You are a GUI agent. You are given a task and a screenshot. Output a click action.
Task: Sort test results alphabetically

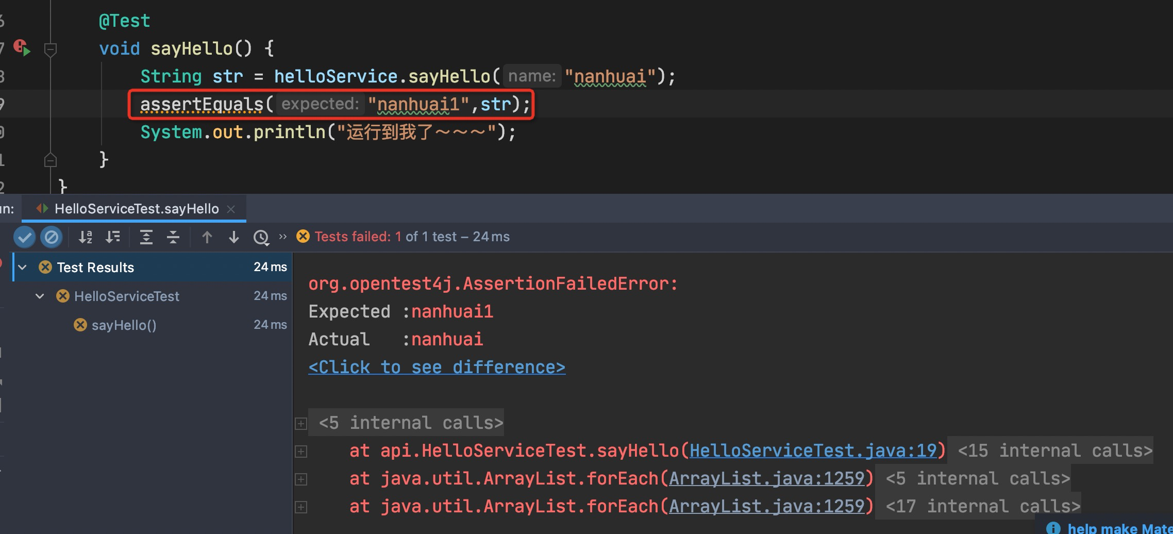tap(86, 237)
